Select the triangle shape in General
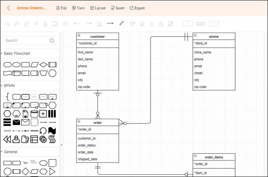This screenshot has height=177, width=268. [x=52, y=171]
